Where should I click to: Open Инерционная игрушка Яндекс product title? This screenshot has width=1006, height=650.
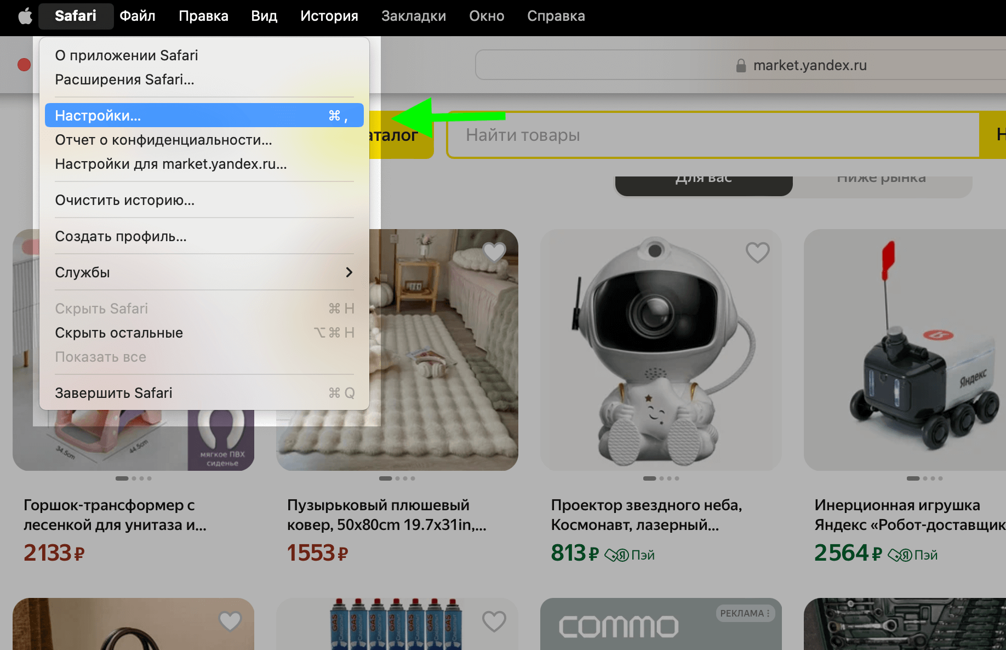pos(910,515)
